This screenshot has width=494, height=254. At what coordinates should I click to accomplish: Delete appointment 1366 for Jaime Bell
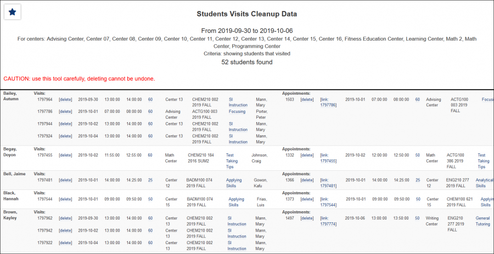(x=307, y=180)
